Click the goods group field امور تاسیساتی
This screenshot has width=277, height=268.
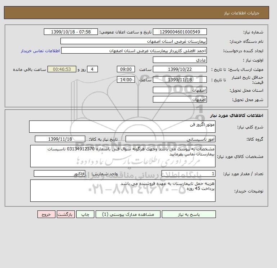click(x=171, y=139)
